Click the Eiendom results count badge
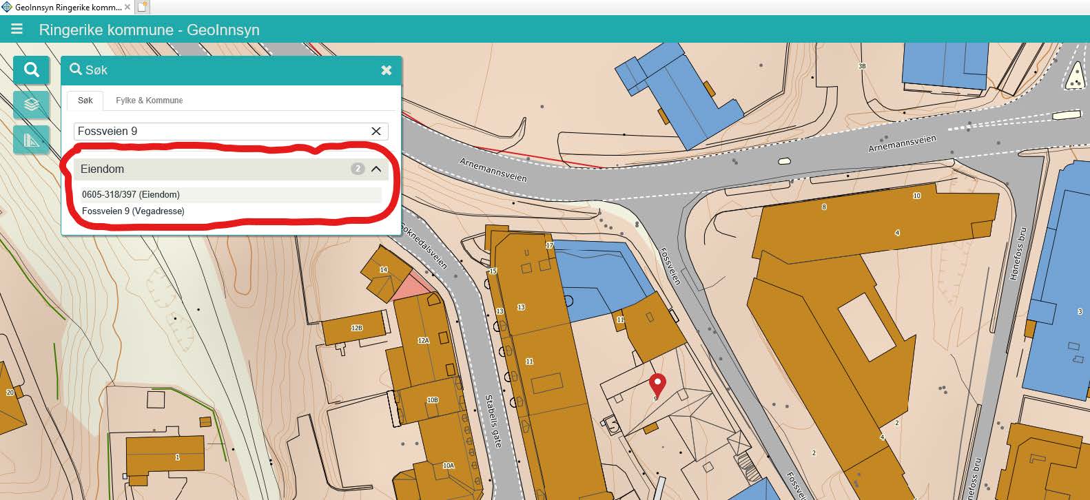 358,169
